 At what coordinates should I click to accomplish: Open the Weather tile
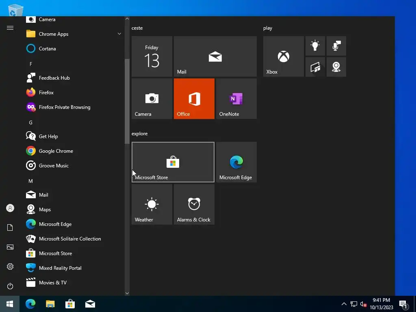pos(152,204)
